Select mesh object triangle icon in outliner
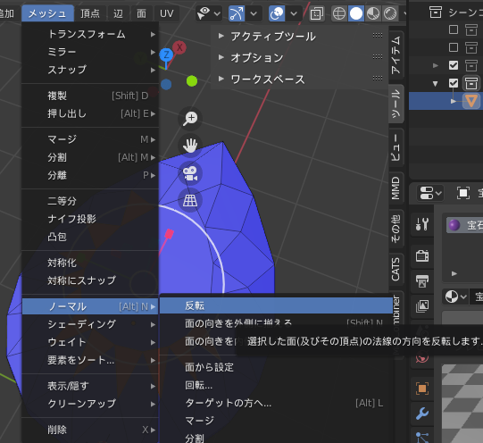Viewport: 483px width, 443px height. pos(471,101)
